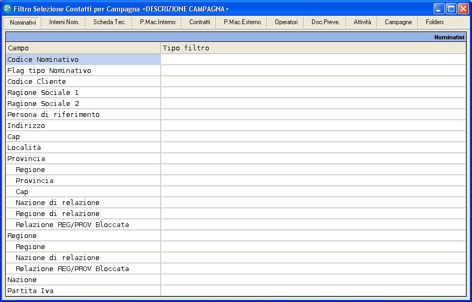Image resolution: width=472 pixels, height=302 pixels.
Task: Click Tipo filtro cell for Regione di relazione
Action: (x=314, y=213)
